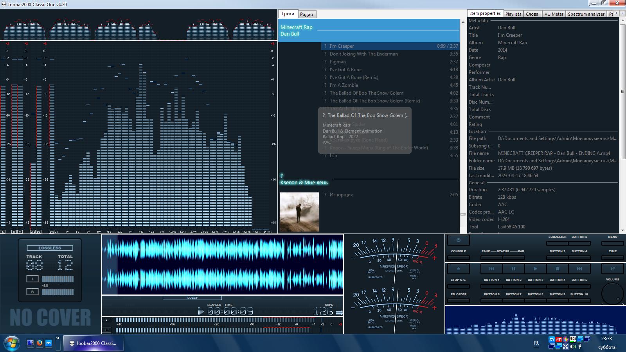Open Firefox from the taskbar

tap(40, 343)
